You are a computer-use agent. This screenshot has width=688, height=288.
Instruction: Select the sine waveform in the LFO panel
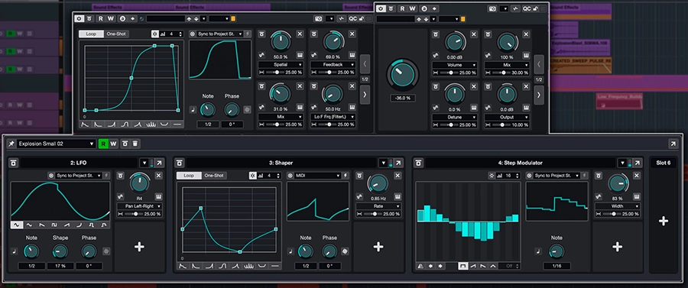point(17,225)
